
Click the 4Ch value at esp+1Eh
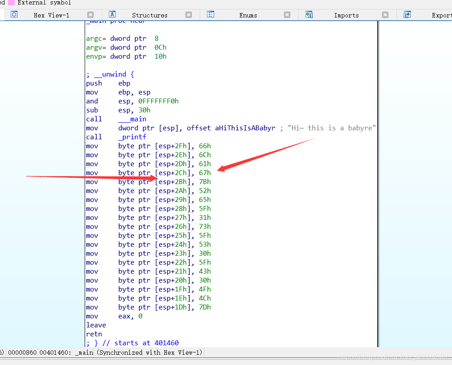[x=205, y=298]
